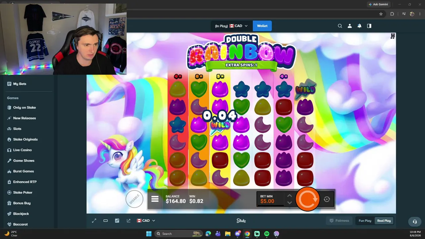Open the weather widget showing 25°C
This screenshot has height=239, width=425.
11,234
